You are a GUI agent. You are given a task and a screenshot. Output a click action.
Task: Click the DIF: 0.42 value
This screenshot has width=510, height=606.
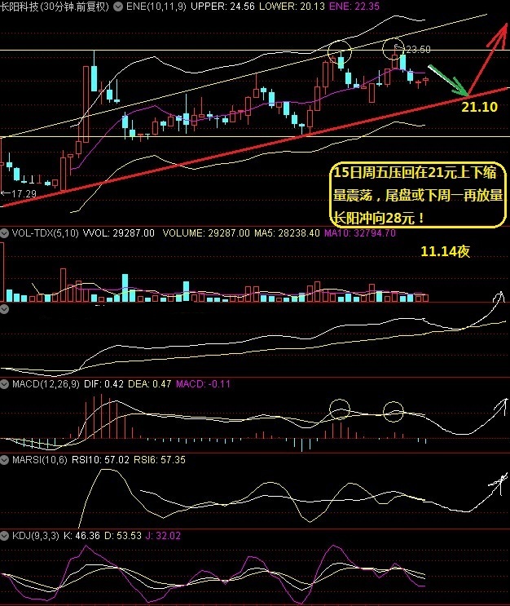(x=103, y=384)
